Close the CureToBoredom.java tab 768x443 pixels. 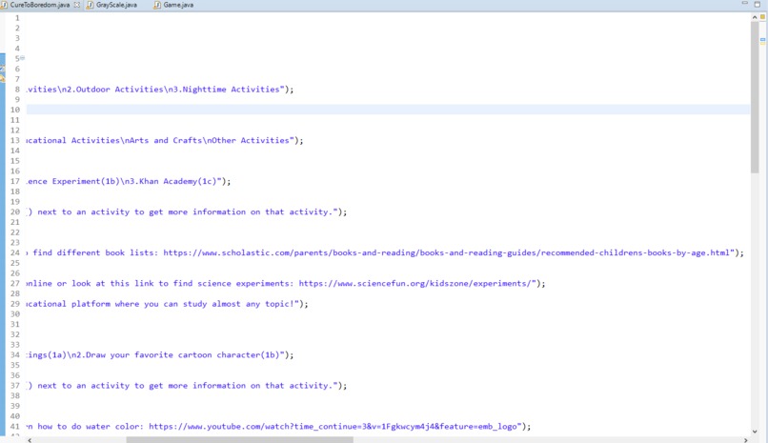[x=77, y=5]
